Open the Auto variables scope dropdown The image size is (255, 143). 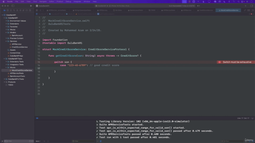point(38,141)
